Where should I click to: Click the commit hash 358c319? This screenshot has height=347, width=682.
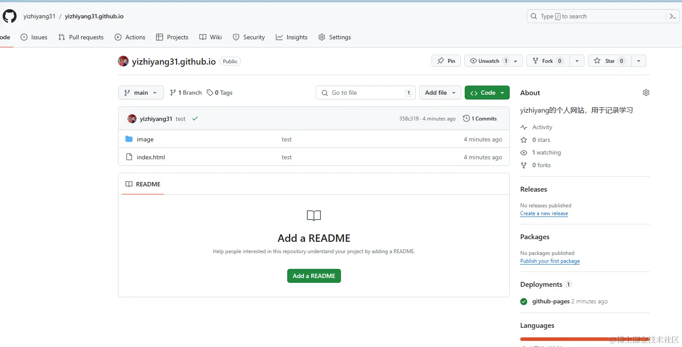(x=409, y=119)
